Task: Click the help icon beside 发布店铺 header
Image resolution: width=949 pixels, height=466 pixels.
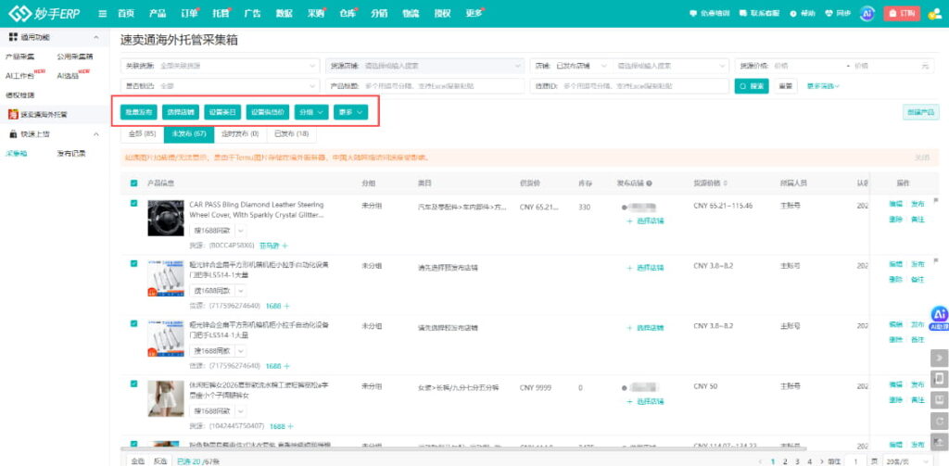Action: coord(649,183)
